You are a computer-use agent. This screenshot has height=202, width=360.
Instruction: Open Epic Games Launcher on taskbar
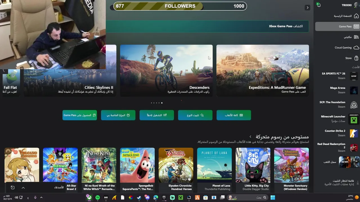164,198
